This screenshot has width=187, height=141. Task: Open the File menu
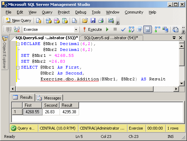pos(8,12)
